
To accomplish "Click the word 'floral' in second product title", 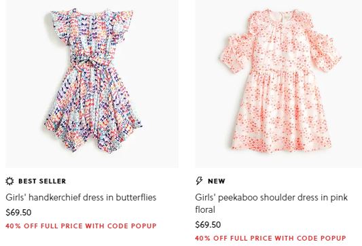I will [x=205, y=210].
